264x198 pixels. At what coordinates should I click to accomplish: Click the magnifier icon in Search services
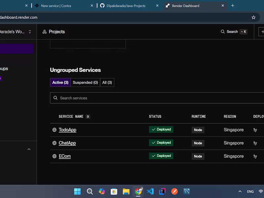click(55, 98)
